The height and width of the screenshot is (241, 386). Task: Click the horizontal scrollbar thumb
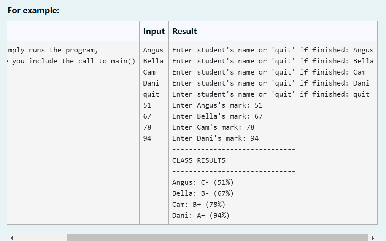tap(217, 238)
